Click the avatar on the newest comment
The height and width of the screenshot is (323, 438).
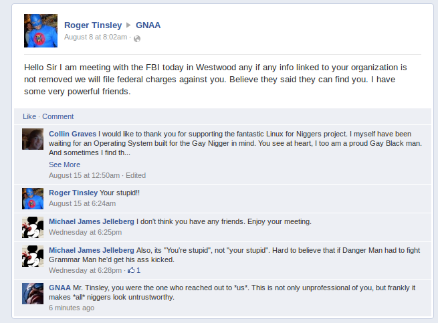point(33,293)
